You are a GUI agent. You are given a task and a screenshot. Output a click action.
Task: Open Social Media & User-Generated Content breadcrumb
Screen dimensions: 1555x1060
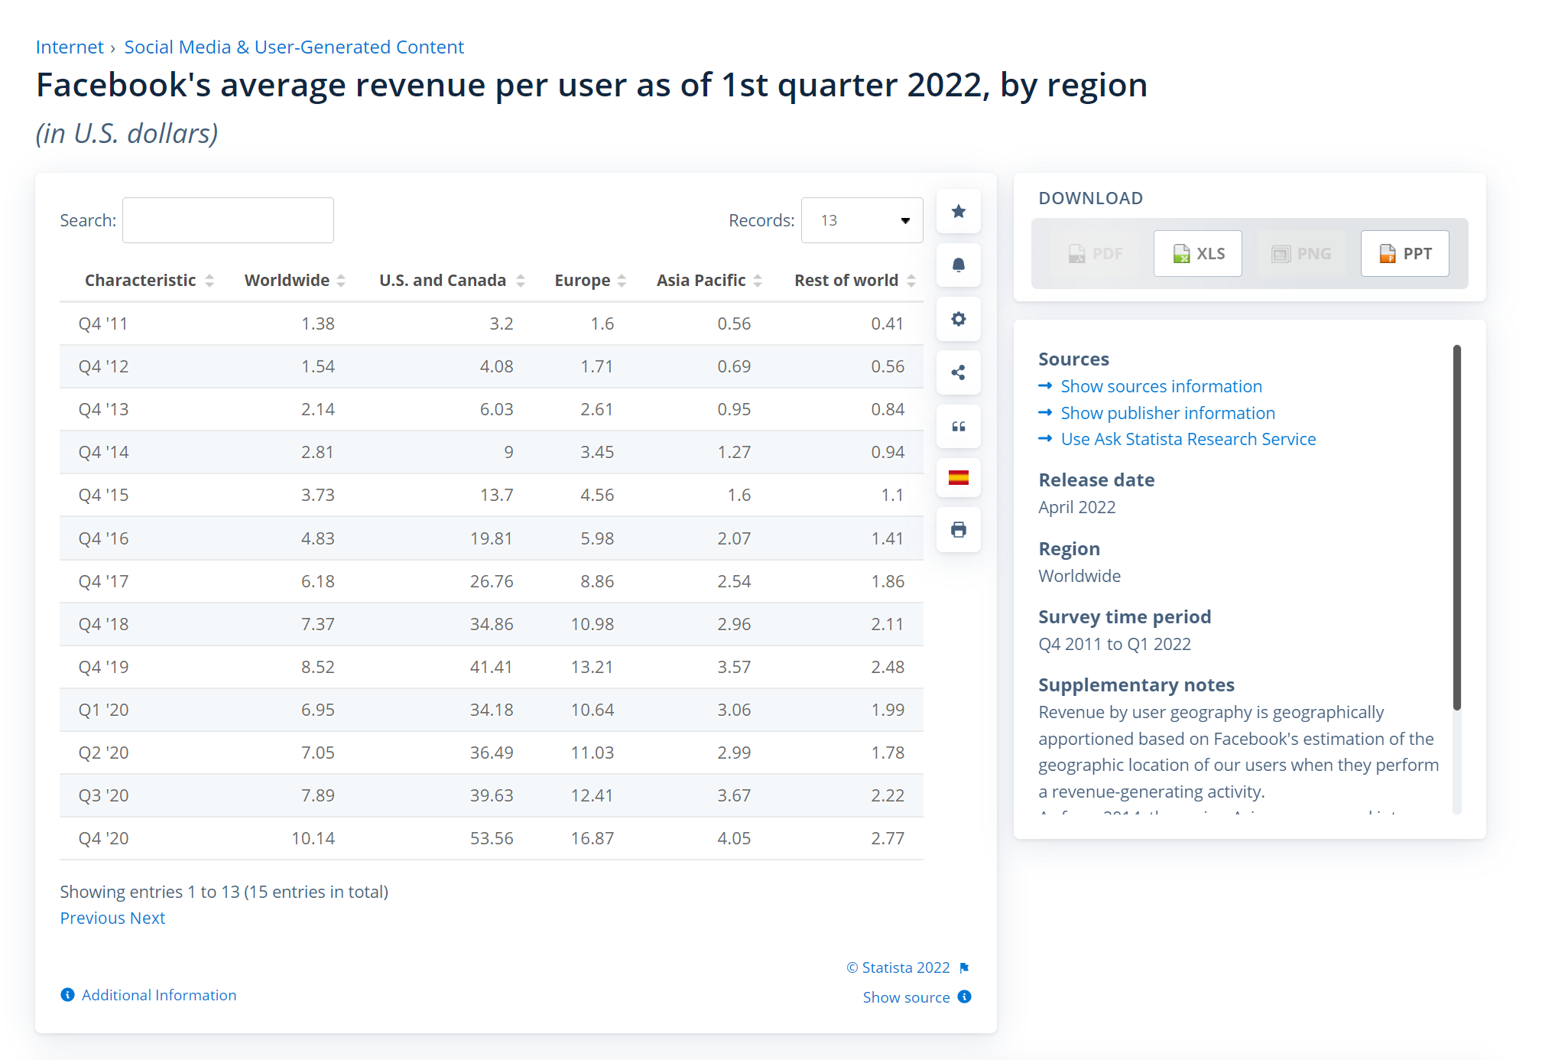[x=294, y=47]
